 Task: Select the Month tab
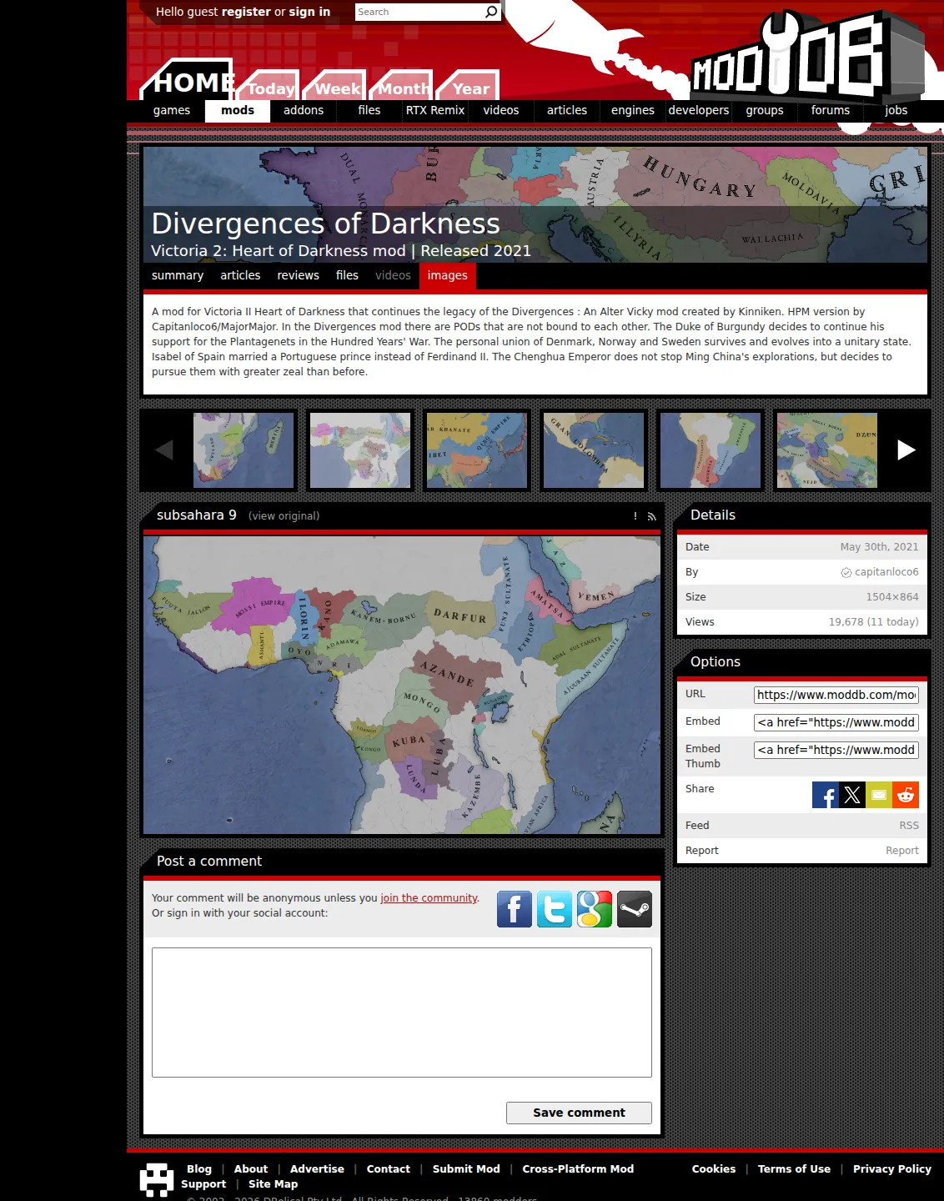(x=403, y=87)
